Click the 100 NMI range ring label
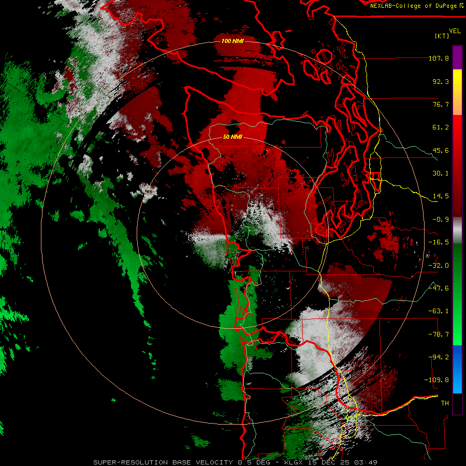 tap(232, 41)
